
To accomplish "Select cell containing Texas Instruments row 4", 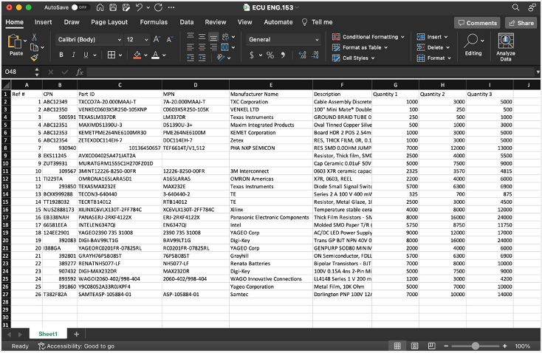I will coord(271,117).
